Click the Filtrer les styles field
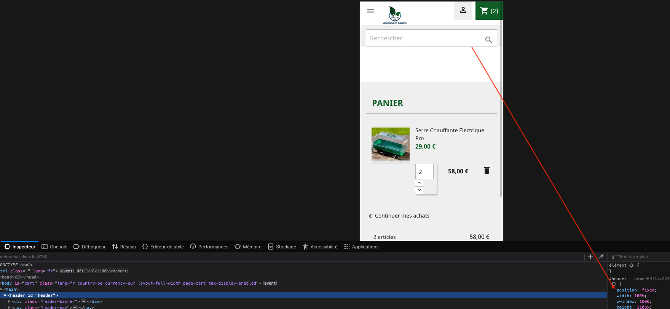 click(x=640, y=257)
